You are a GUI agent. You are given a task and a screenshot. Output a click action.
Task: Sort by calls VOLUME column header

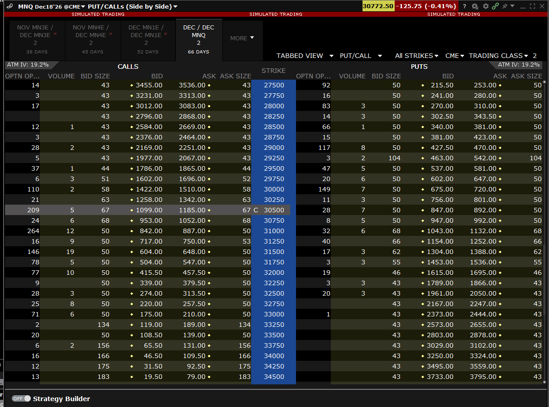61,76
